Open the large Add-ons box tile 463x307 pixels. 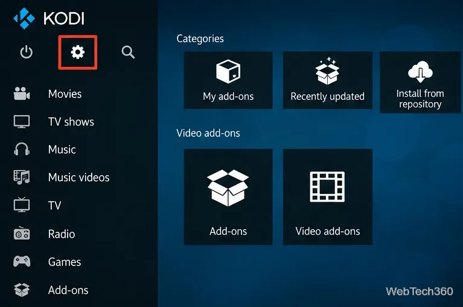[x=228, y=197]
